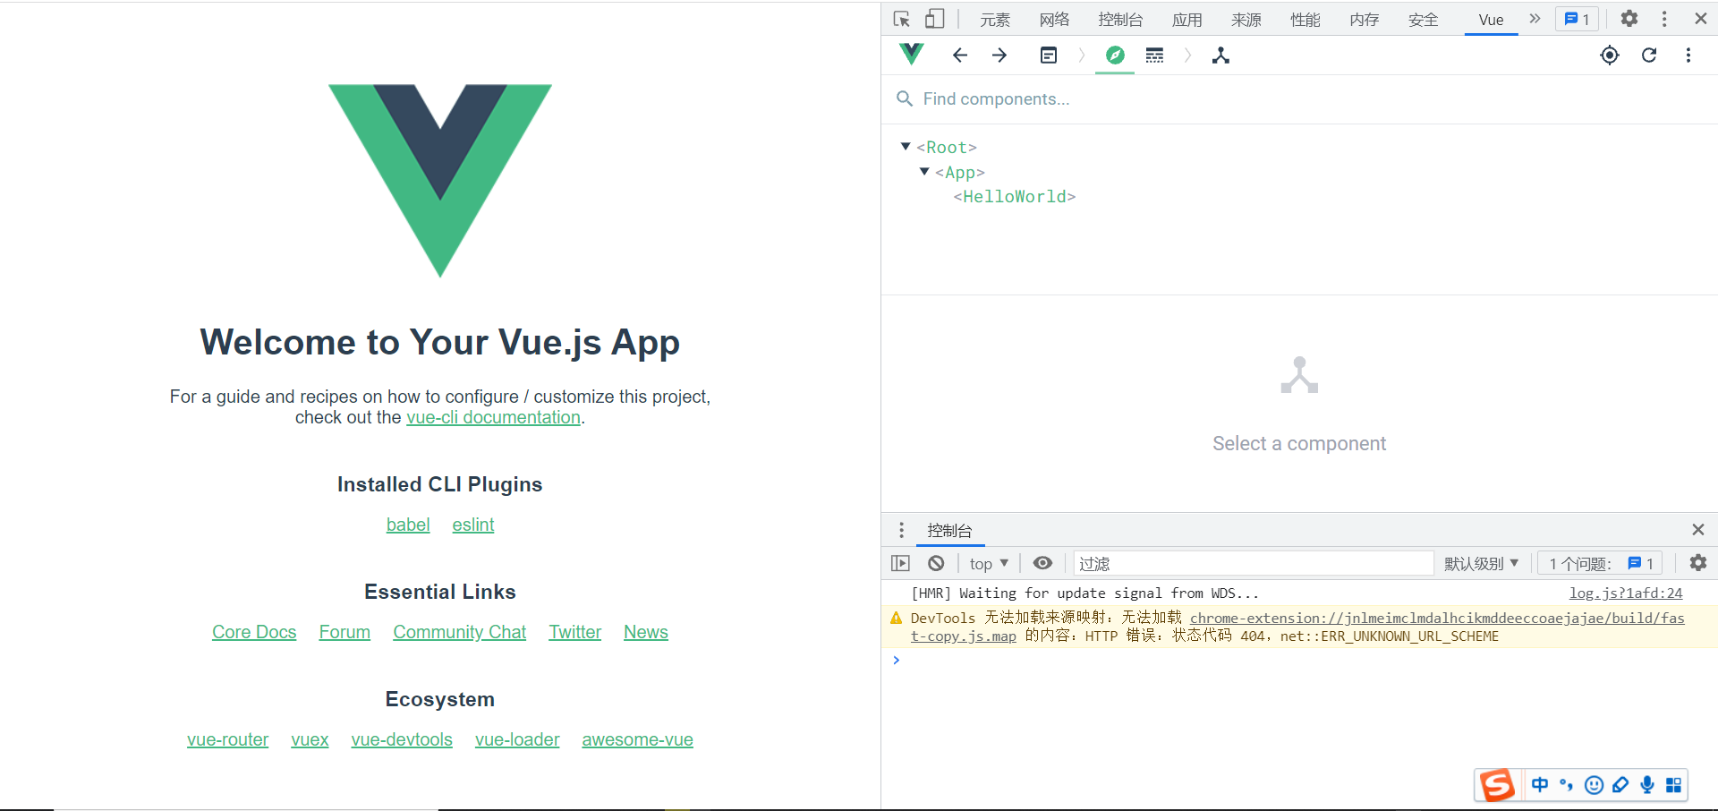Screen dimensions: 1718x811
Task: Click the vue-router link on the page
Action: tap(227, 739)
